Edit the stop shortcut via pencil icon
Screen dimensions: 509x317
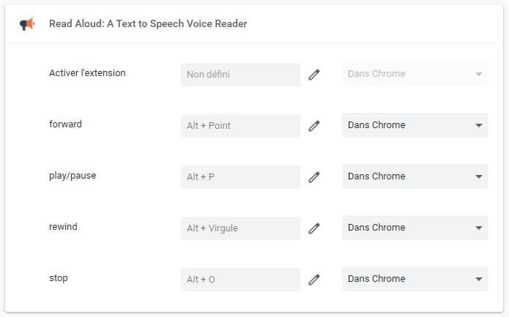(x=314, y=280)
